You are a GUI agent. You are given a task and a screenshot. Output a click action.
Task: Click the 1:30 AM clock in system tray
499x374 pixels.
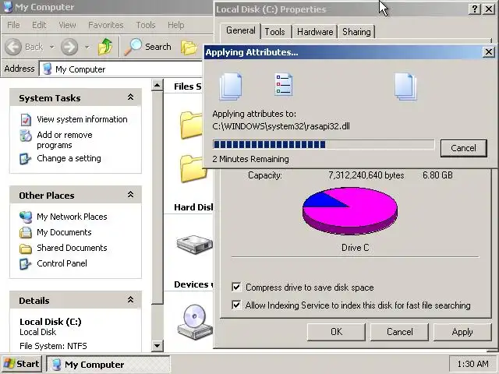472,364
